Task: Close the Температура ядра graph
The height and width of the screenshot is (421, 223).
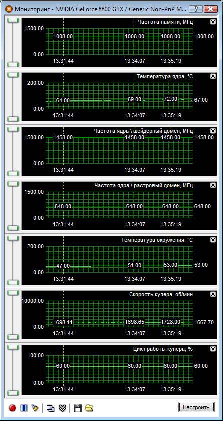Action: 213,76
